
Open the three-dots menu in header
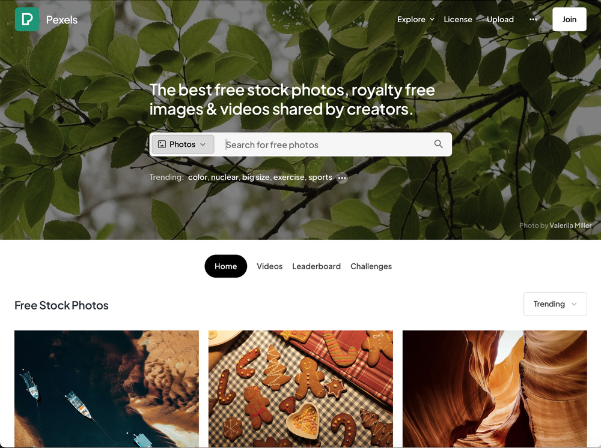pyautogui.click(x=532, y=19)
